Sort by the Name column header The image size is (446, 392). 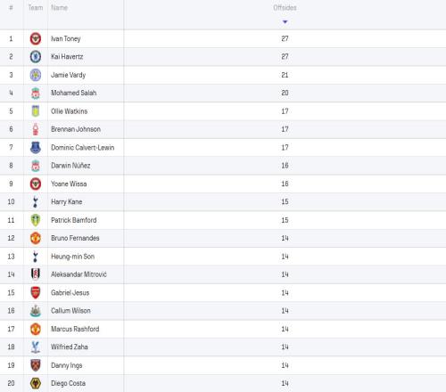[59, 8]
